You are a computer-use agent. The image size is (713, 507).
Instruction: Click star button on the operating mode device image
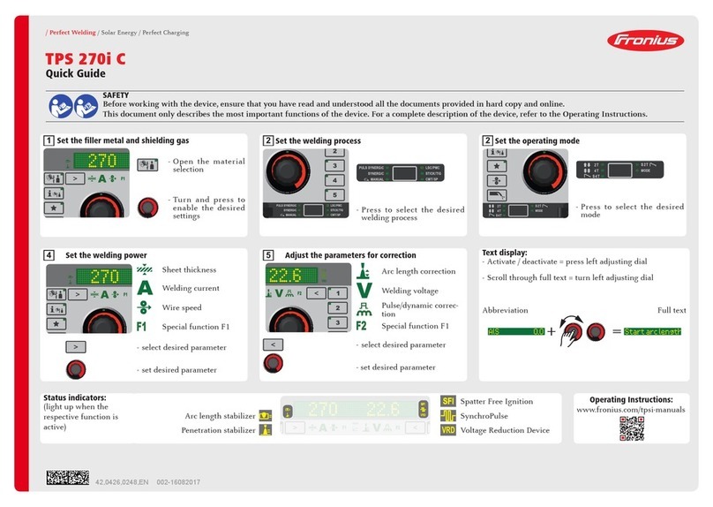point(497,166)
